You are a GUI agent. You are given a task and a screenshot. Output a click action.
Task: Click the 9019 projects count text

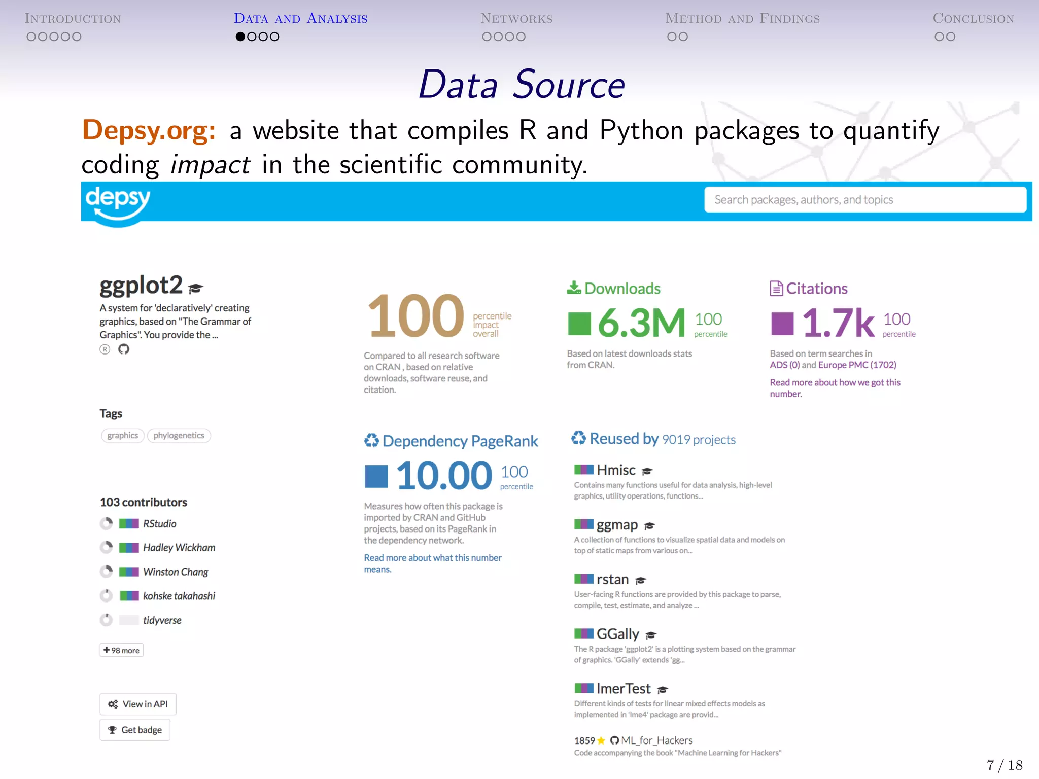pyautogui.click(x=699, y=440)
